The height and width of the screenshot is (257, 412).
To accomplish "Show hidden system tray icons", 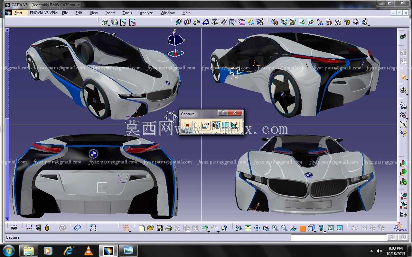I will point(372,251).
